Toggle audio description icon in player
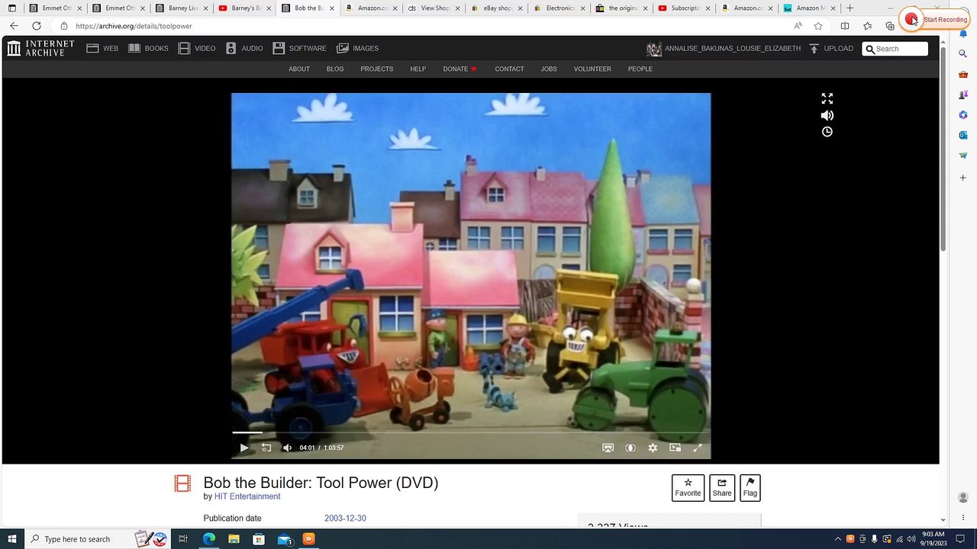977x549 pixels. tap(630, 448)
